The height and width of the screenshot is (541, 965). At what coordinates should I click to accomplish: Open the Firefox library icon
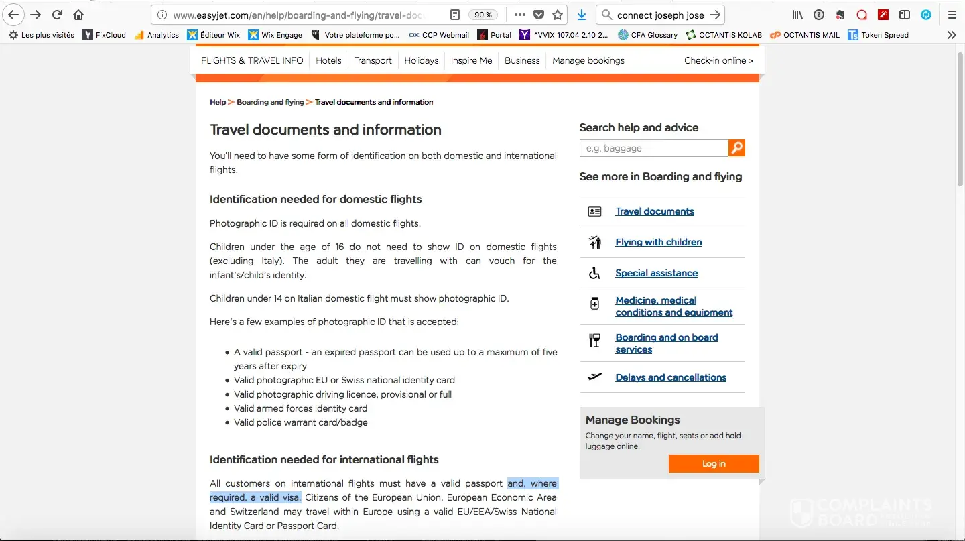[x=797, y=15]
